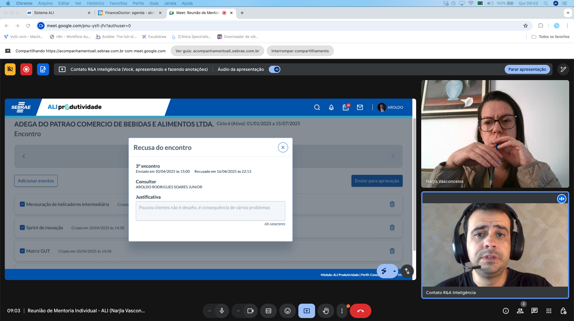
Task: Open the activities grid icon
Action: pyautogui.click(x=549, y=311)
